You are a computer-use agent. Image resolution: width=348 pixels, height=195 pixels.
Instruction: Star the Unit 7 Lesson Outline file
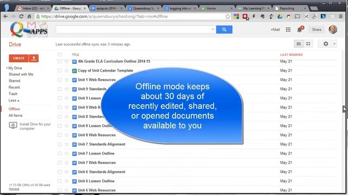point(66,153)
